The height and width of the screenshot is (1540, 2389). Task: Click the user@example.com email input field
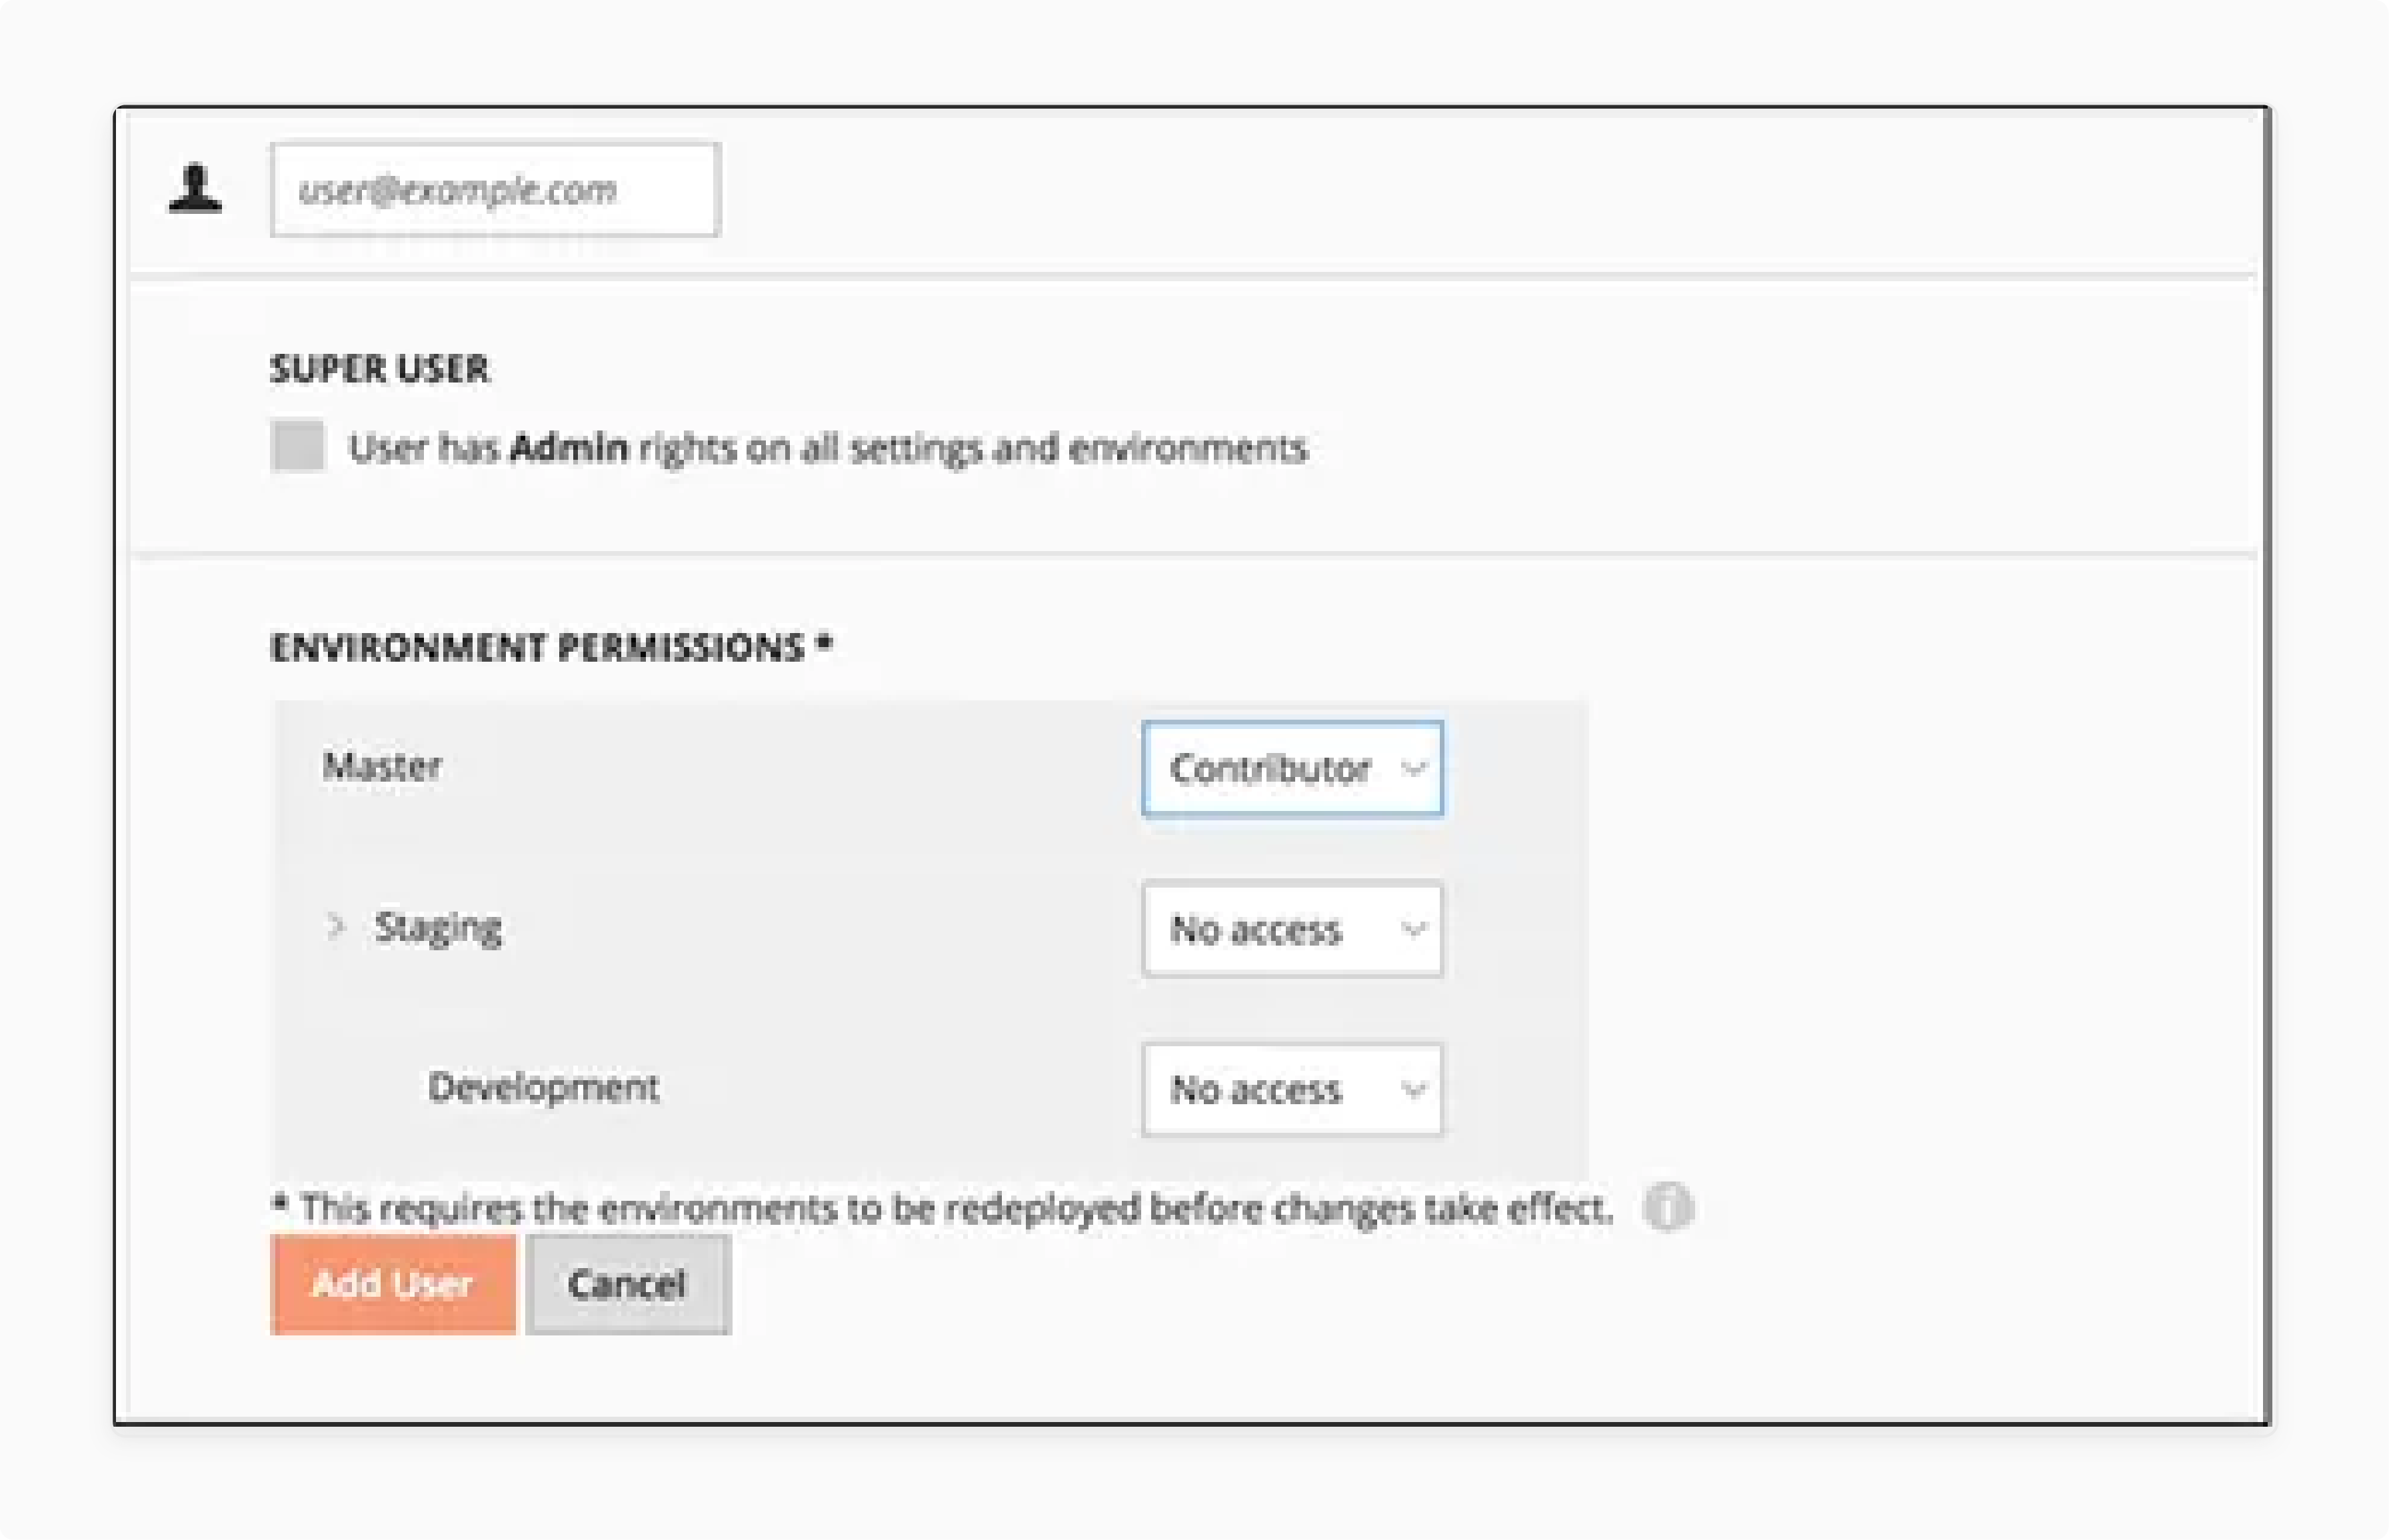(494, 190)
